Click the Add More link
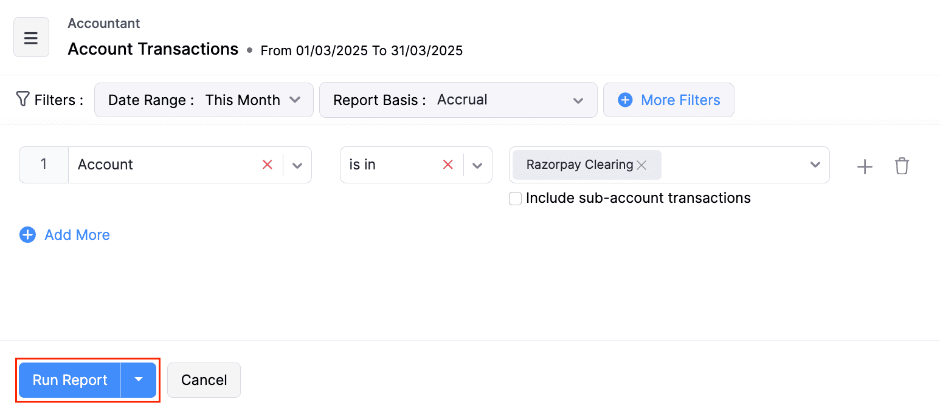 coord(77,234)
